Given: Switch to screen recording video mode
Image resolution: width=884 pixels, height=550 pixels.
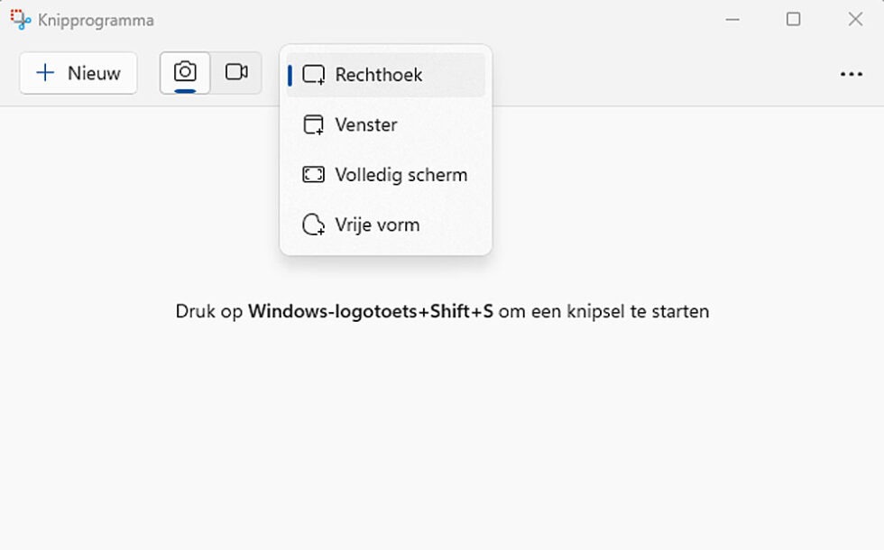Looking at the screenshot, I should click(x=236, y=72).
